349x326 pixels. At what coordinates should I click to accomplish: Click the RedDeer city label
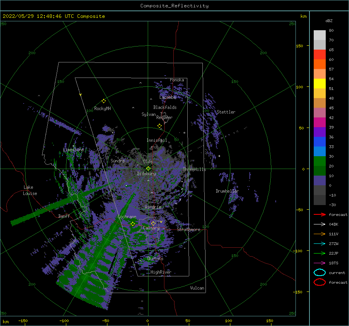click(164, 117)
